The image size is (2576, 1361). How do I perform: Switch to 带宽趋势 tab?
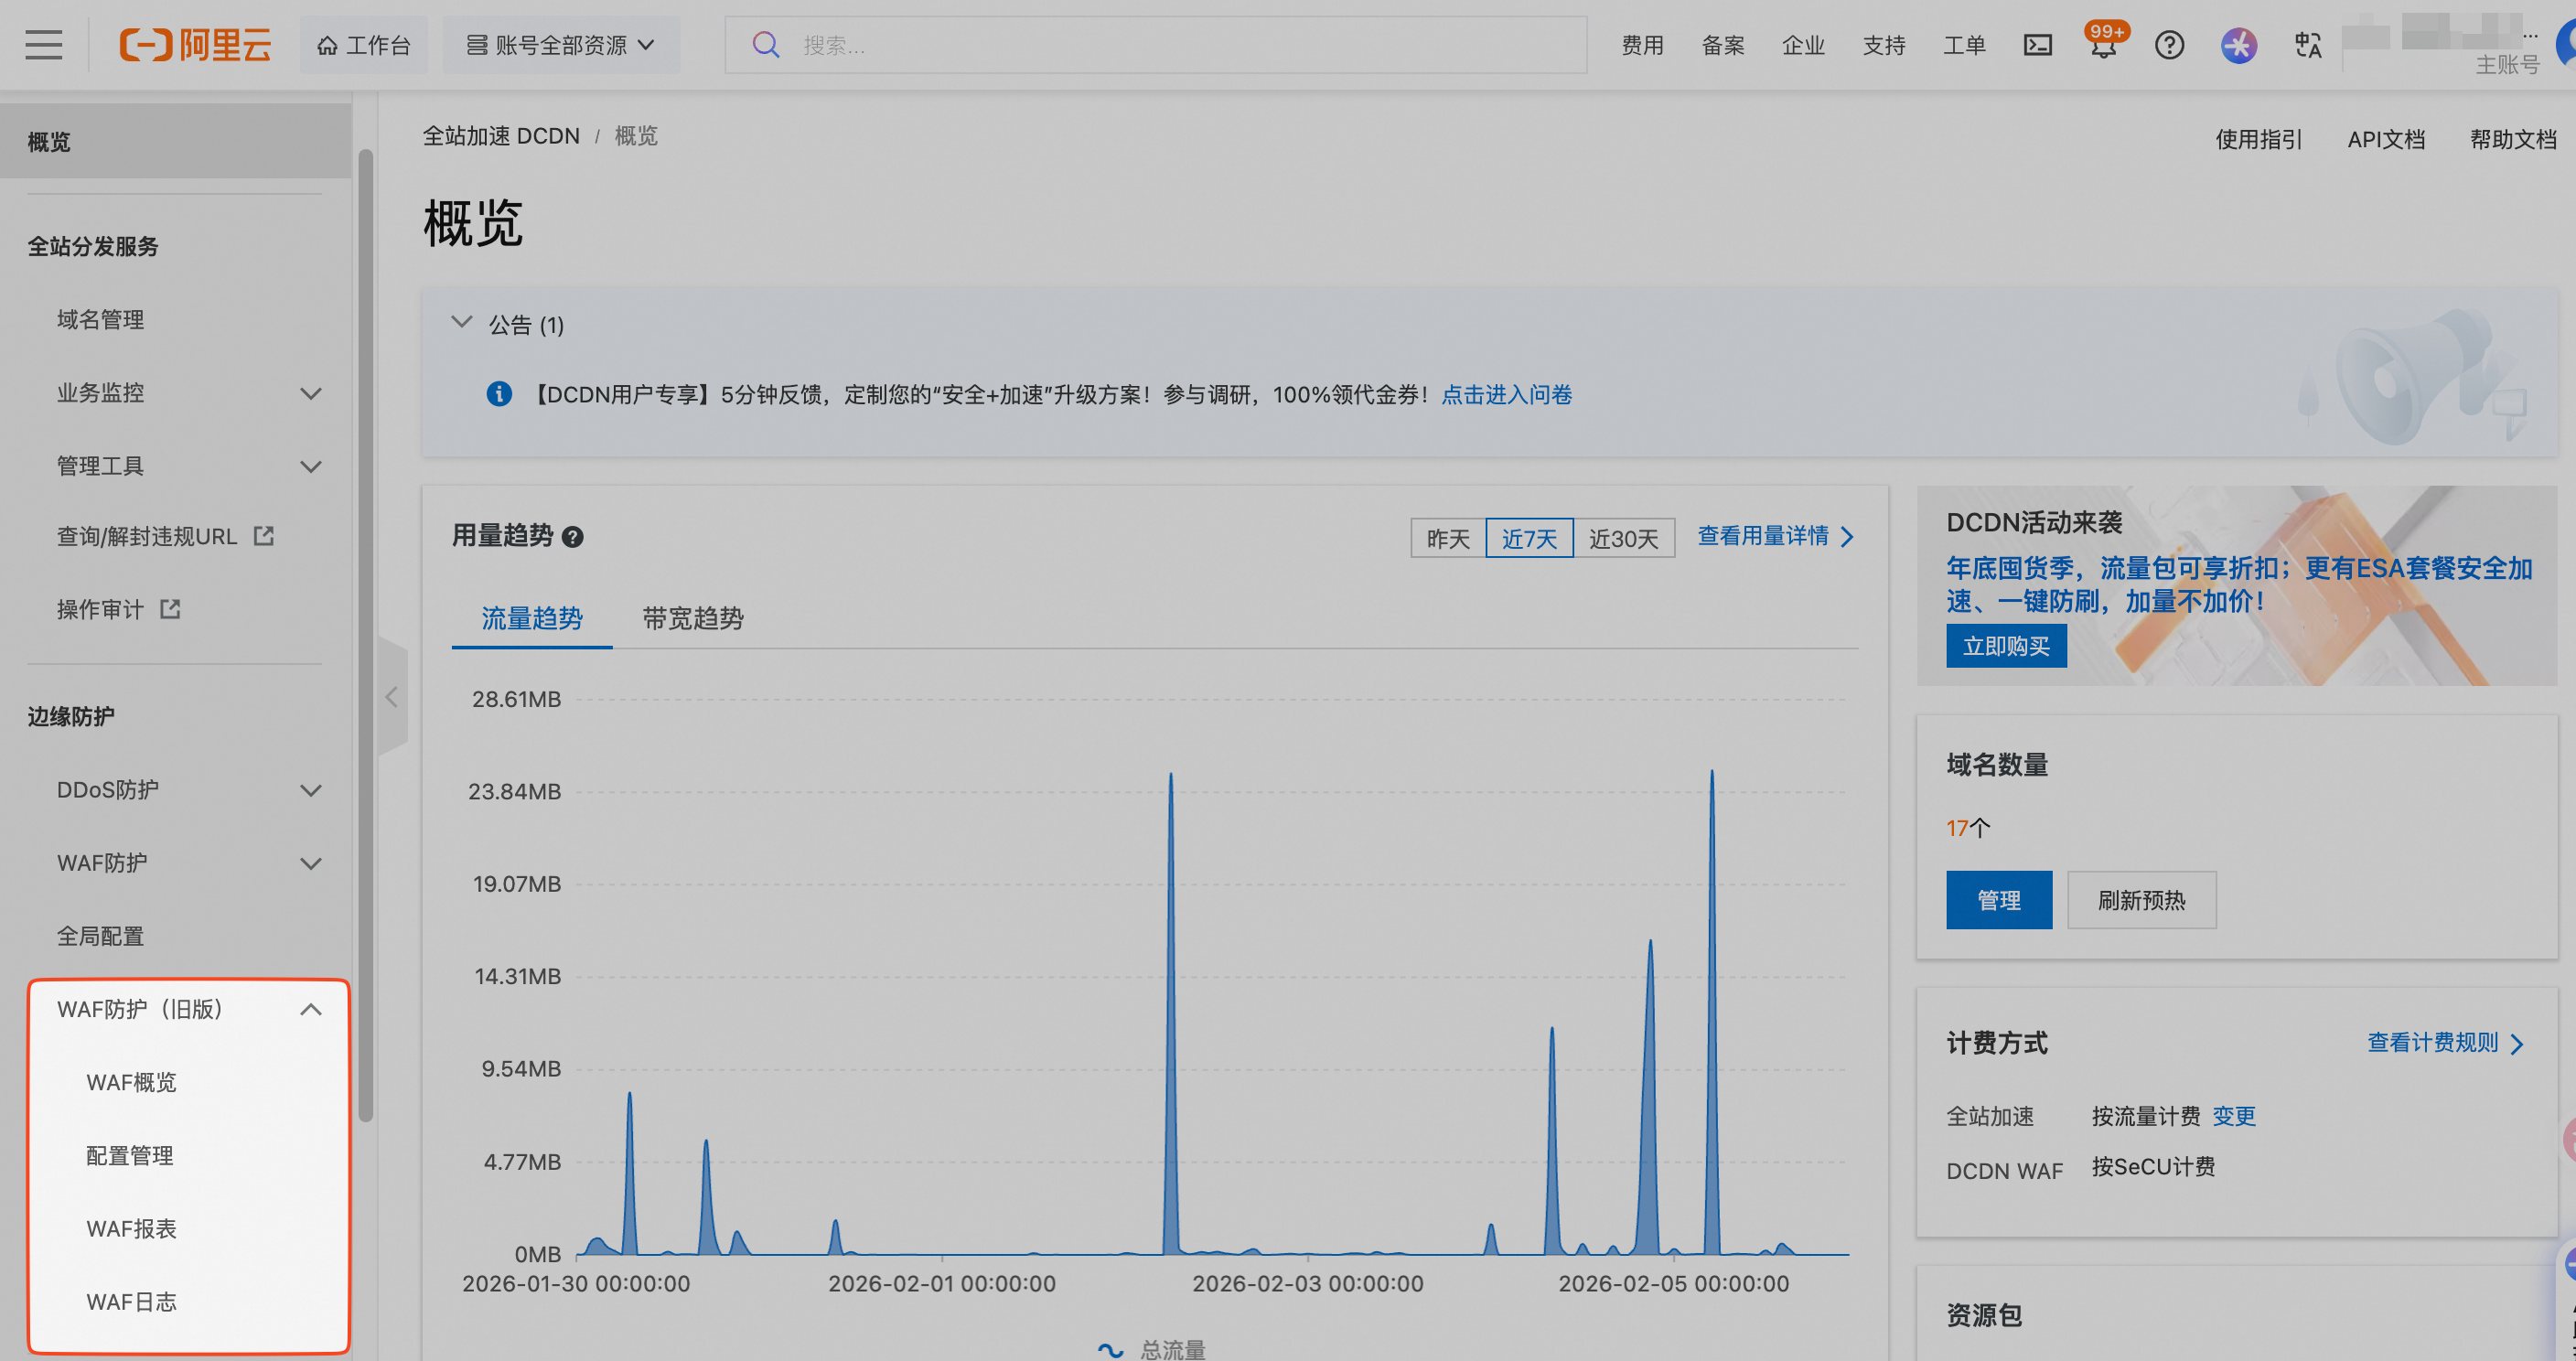[x=693, y=618]
